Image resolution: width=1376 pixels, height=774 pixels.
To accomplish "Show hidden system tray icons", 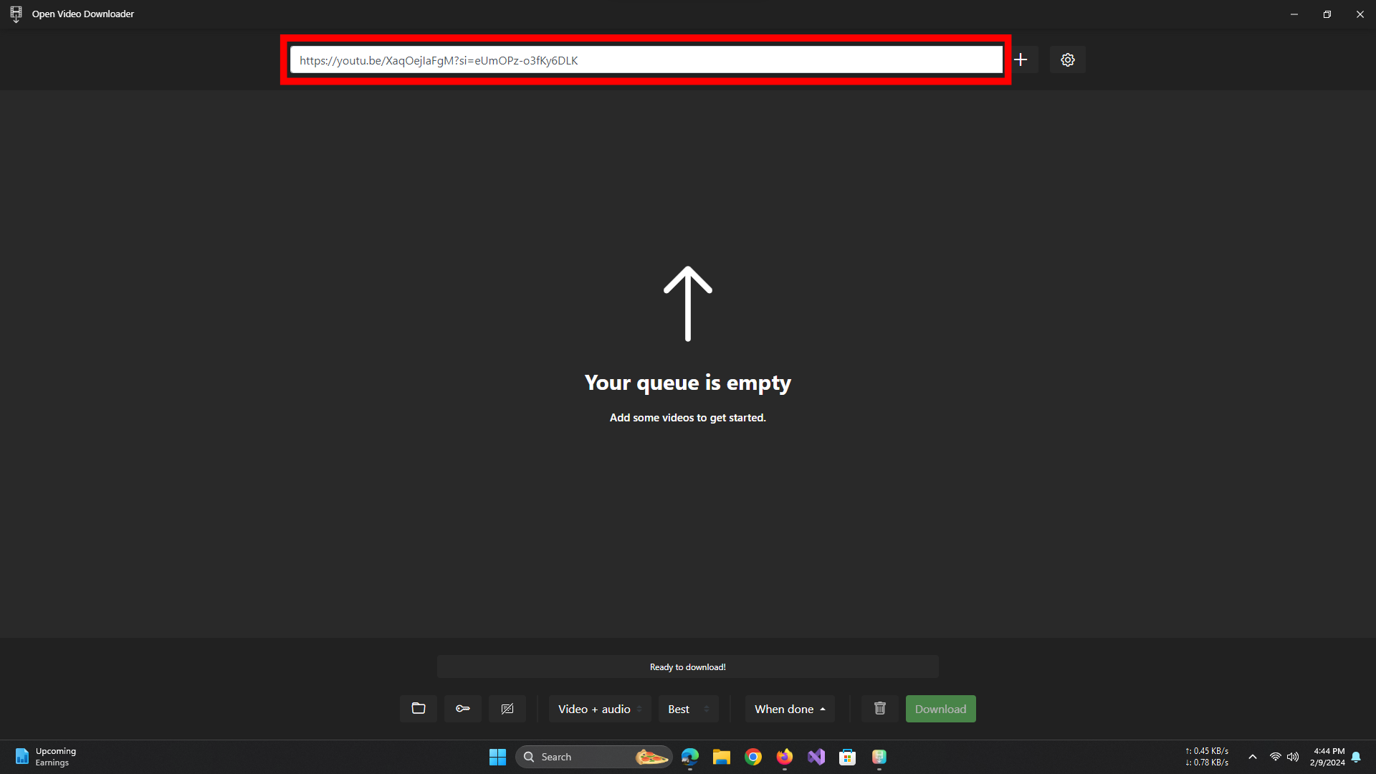I will pos(1253,757).
